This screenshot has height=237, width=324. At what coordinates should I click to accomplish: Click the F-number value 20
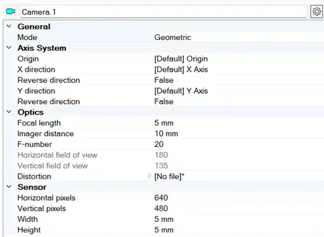[159, 144]
